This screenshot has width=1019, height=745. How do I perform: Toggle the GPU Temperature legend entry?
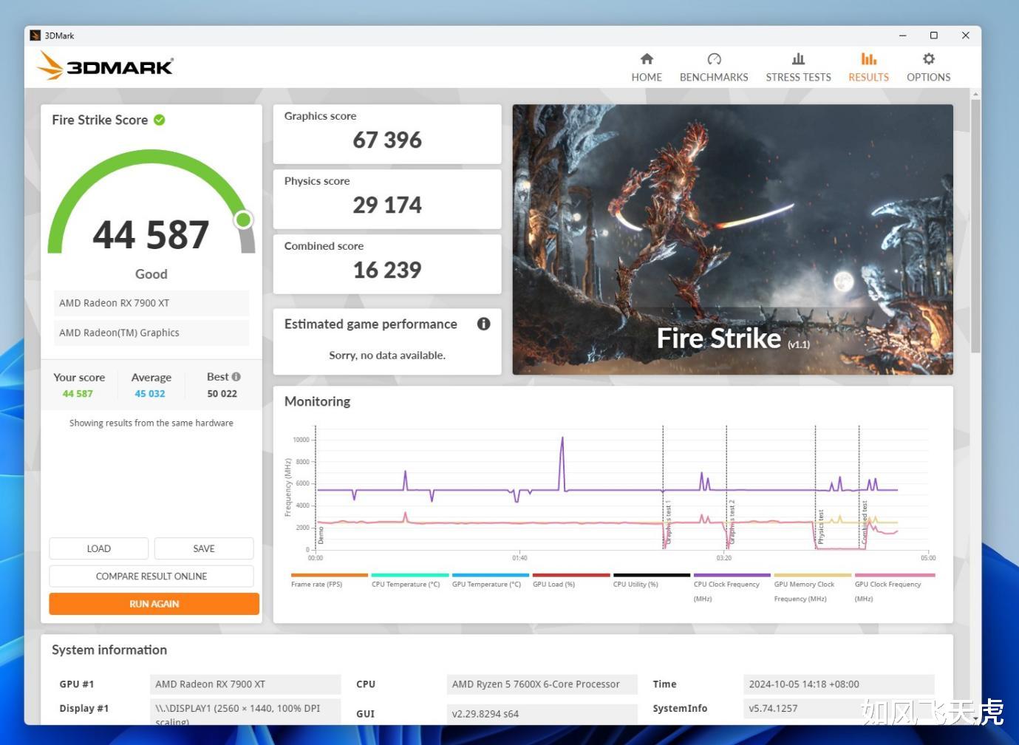490,580
